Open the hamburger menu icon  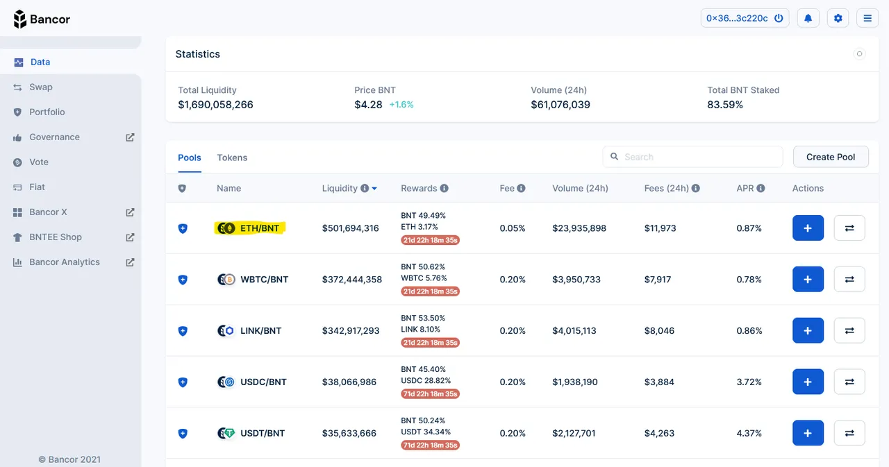[867, 19]
